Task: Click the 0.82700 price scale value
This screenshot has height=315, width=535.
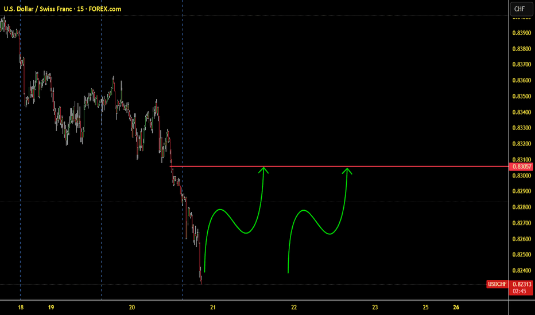Action: [x=522, y=223]
